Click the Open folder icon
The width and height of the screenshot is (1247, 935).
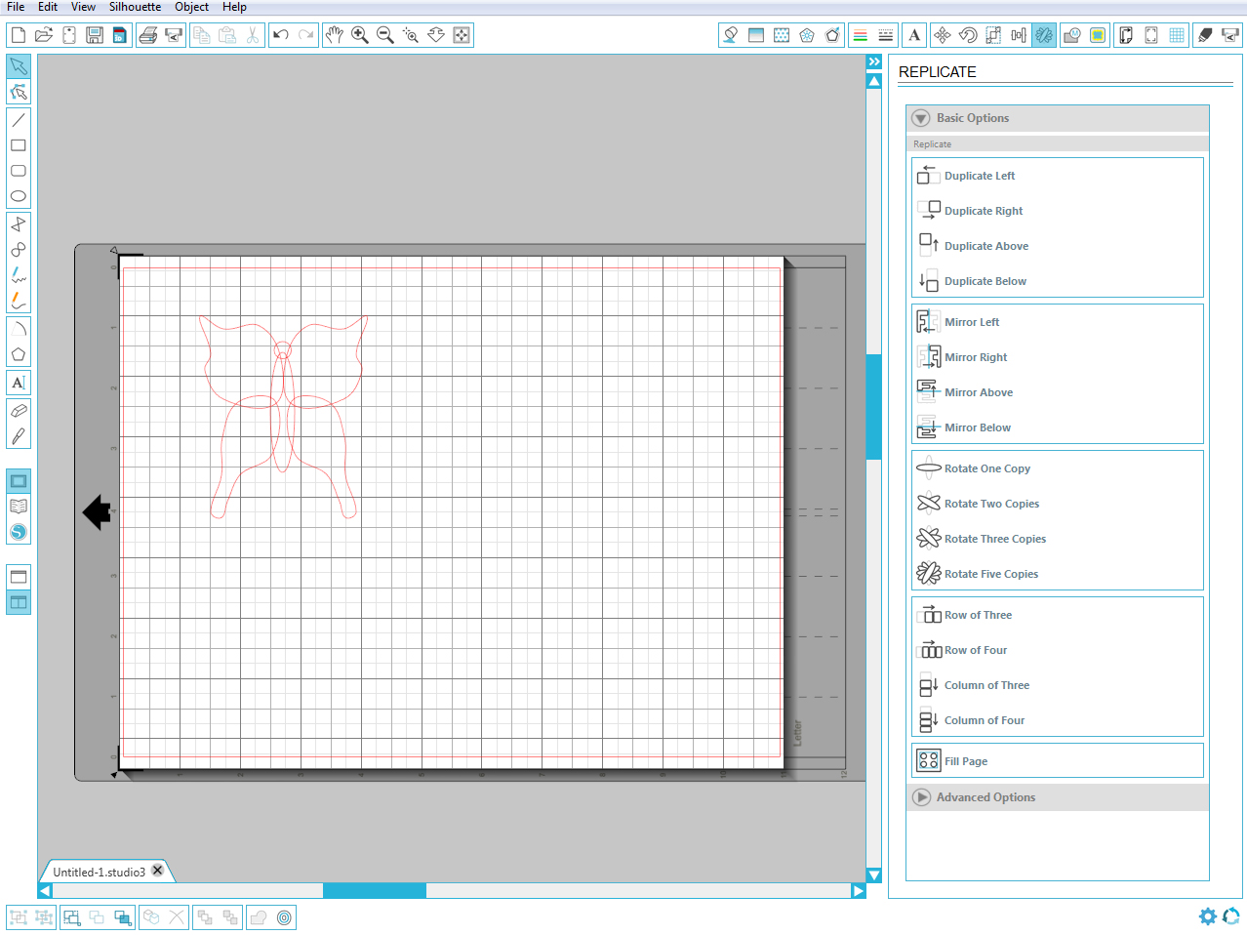[x=43, y=35]
